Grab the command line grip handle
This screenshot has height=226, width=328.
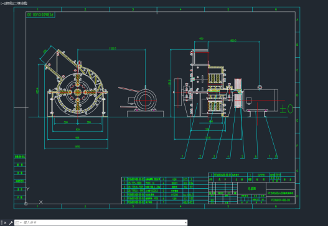pos(2,223)
